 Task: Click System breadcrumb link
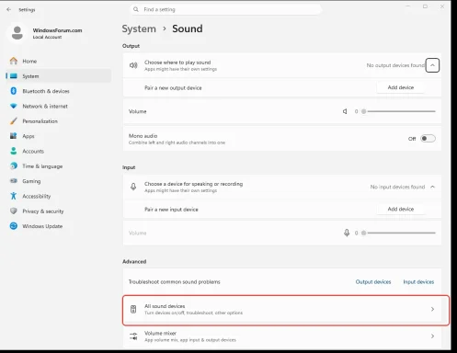click(139, 28)
